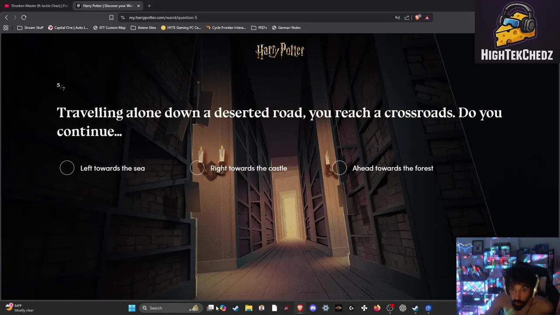Launch Copilot from the taskbar
560x315 pixels.
coord(223,308)
